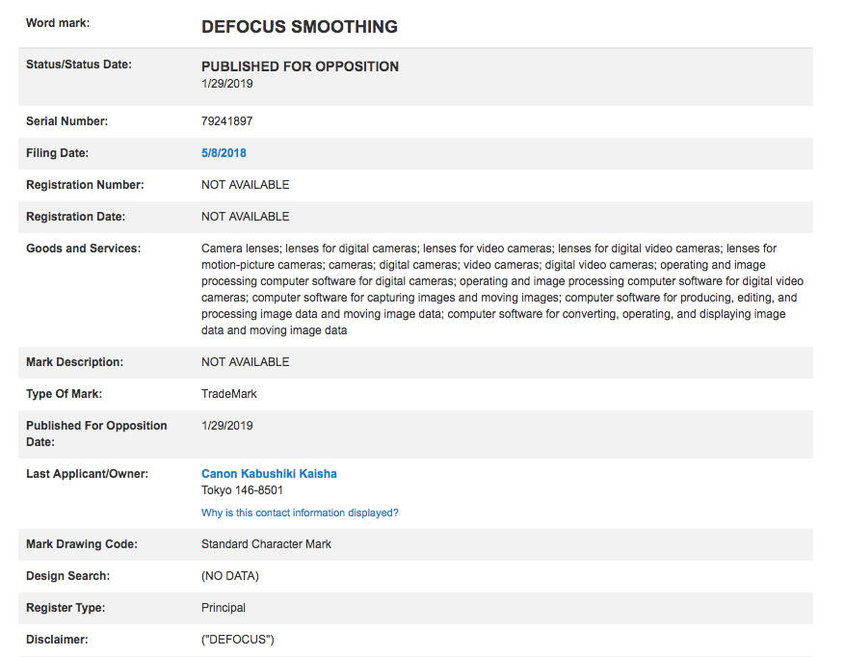This screenshot has height=657, width=845.
Task: Select the DEFOCUS SMOOTHING word mark text
Action: point(300,26)
